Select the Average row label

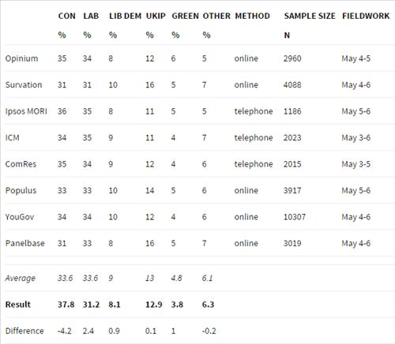pyautogui.click(x=21, y=279)
